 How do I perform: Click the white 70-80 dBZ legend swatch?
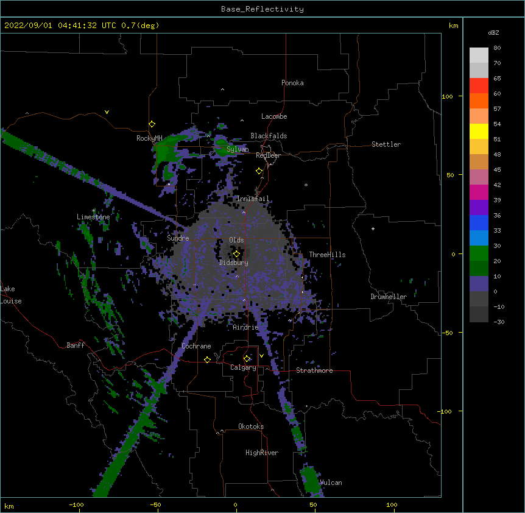[x=479, y=55]
